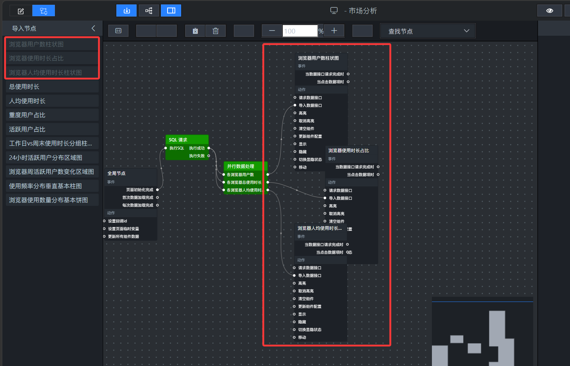Zoom in with the plus button

(334, 31)
